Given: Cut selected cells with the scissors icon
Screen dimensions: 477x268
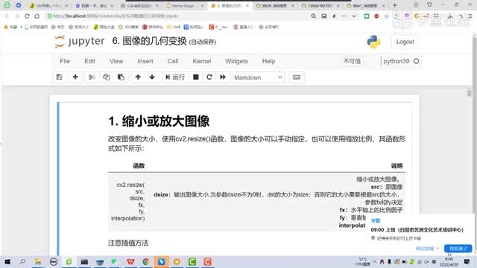Looking at the screenshot, I should pos(92,77).
